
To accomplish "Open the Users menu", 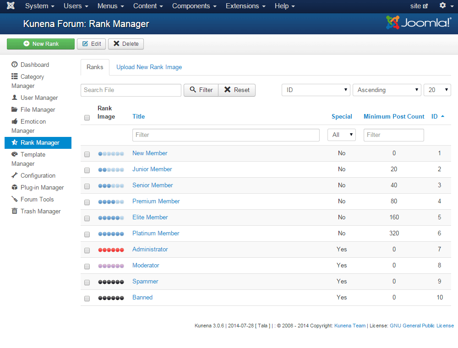I will click(76, 6).
